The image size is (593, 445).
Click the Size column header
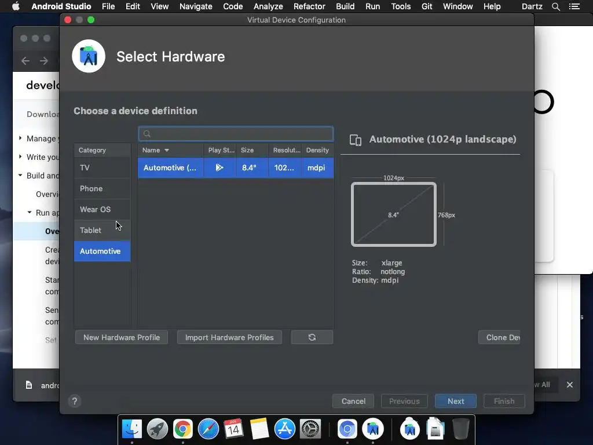252,150
